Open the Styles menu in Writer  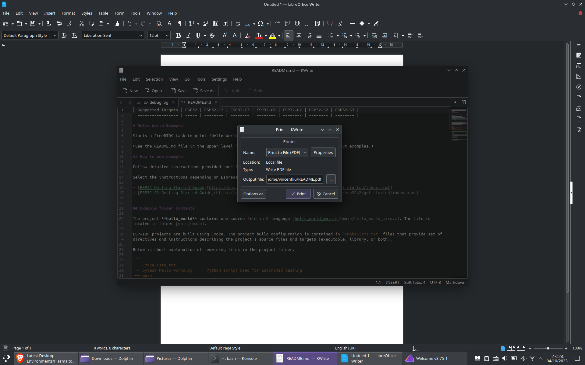87,13
